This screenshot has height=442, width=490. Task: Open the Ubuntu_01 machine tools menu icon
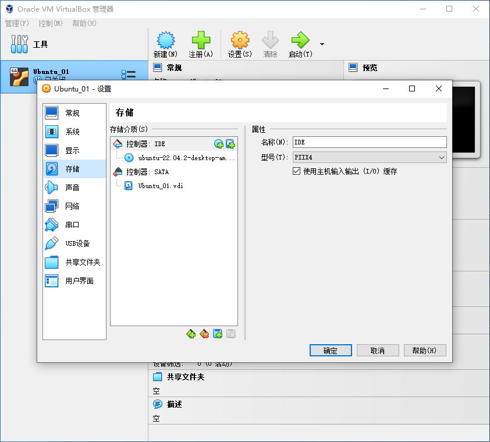coord(129,75)
